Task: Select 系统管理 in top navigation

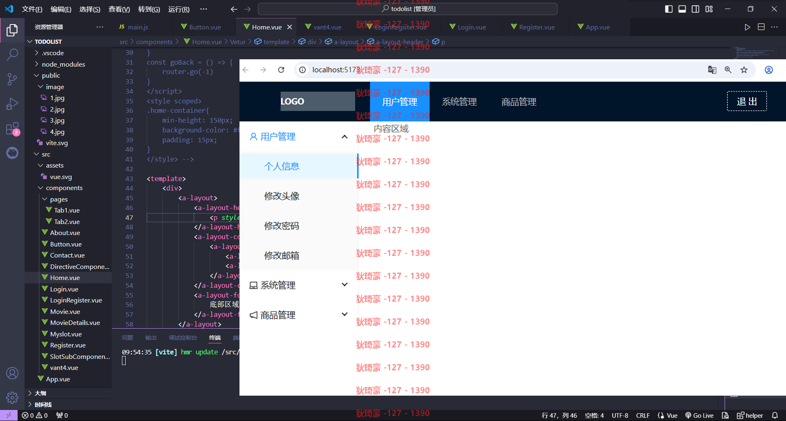Action: [459, 102]
